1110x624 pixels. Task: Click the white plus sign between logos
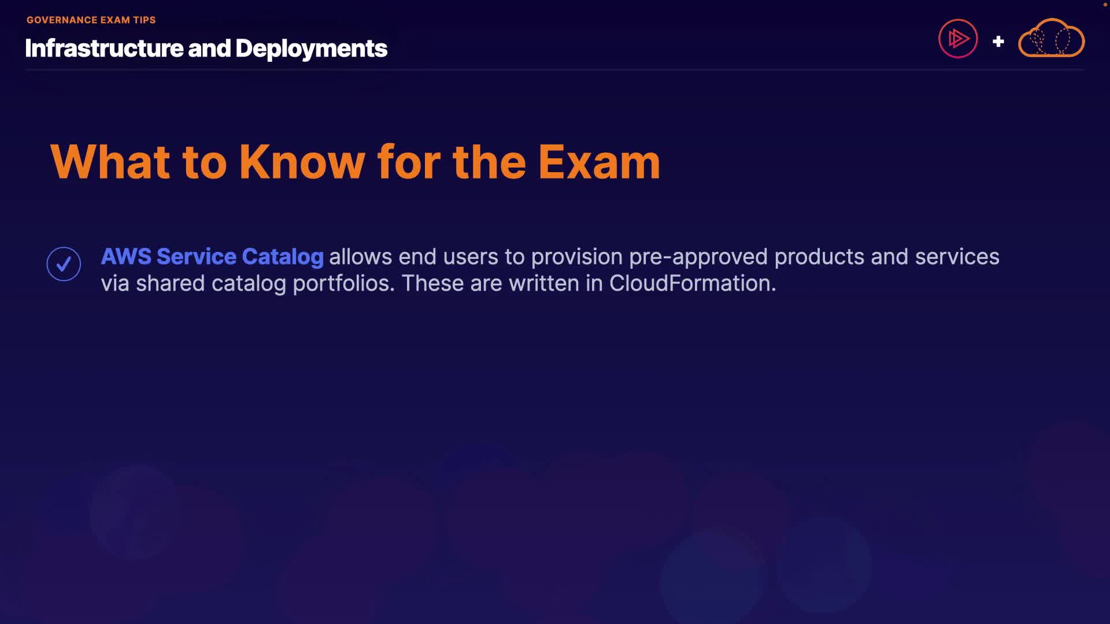tap(998, 42)
